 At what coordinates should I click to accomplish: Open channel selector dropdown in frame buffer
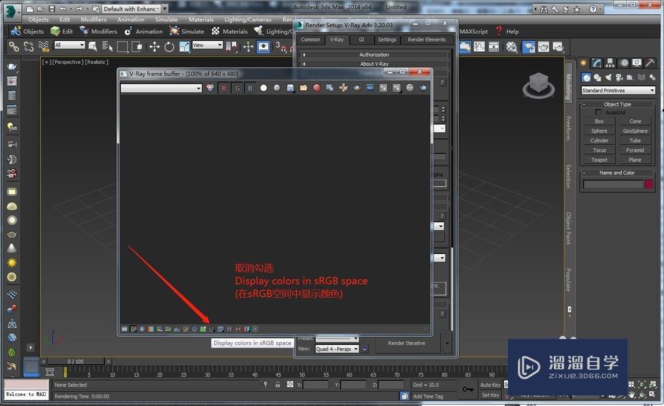point(161,88)
